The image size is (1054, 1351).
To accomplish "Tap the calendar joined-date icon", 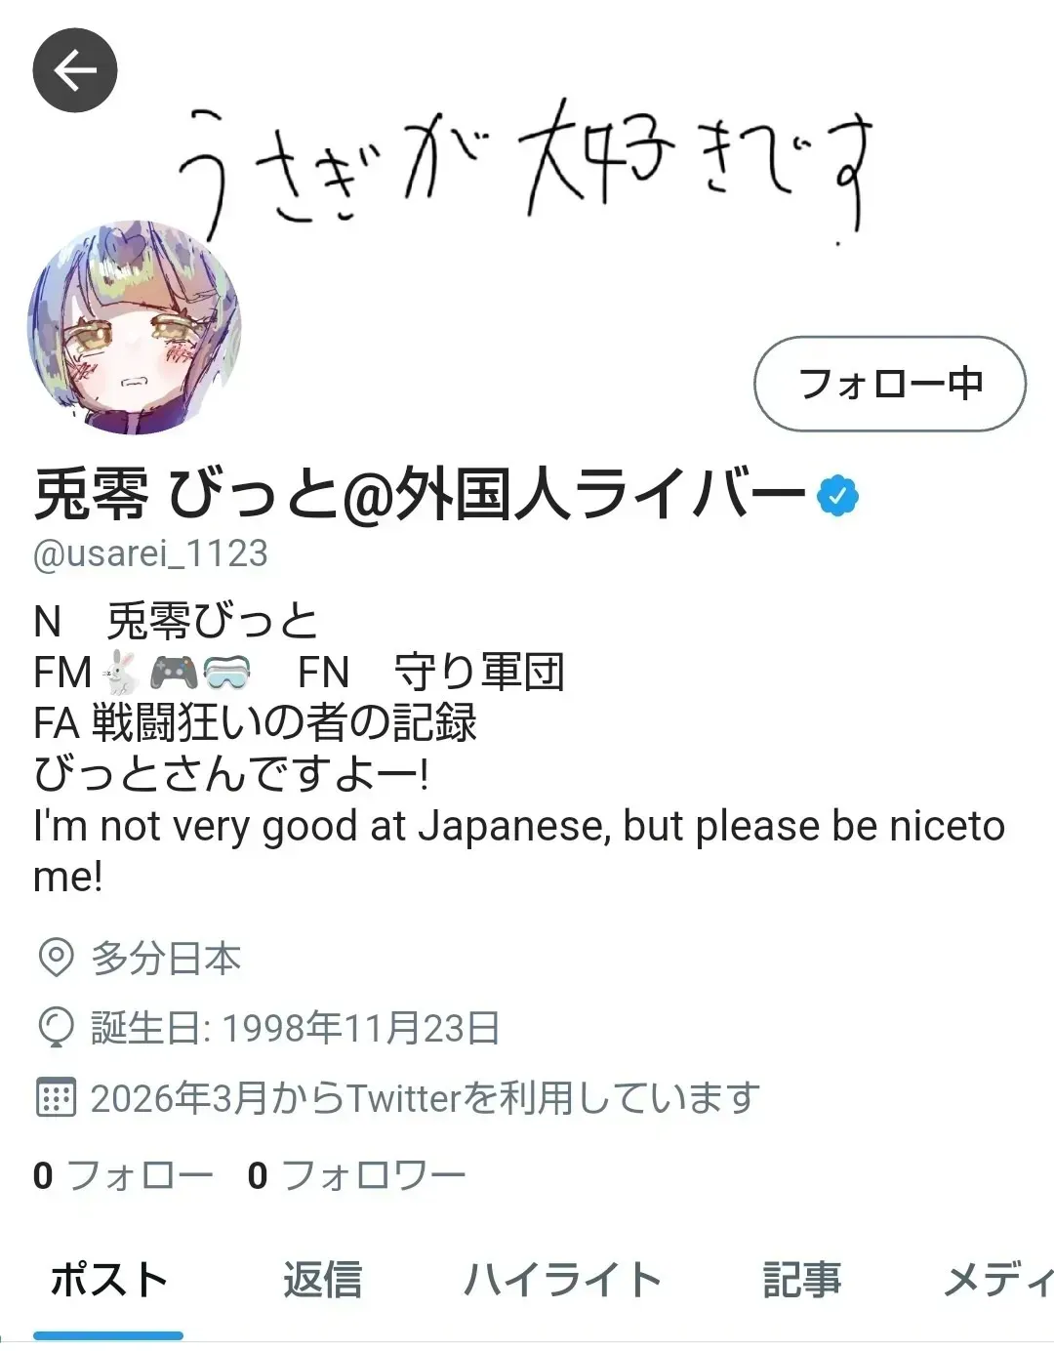I will coord(56,1098).
